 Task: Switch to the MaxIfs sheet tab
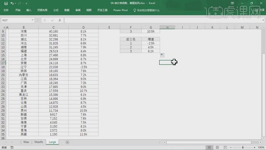click(39, 142)
